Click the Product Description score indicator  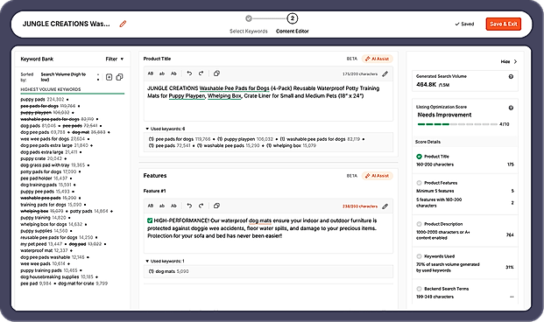(419, 224)
